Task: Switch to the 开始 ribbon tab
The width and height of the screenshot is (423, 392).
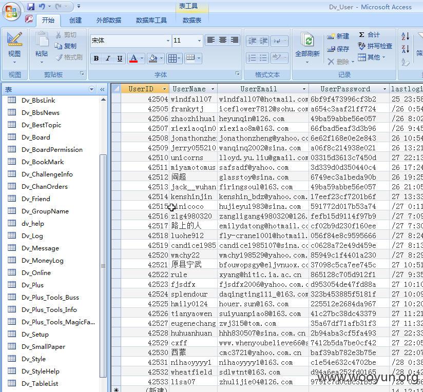Action: pos(48,20)
